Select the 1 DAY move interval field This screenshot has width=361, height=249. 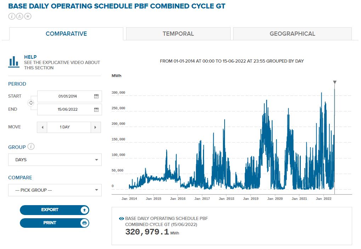tap(69, 127)
